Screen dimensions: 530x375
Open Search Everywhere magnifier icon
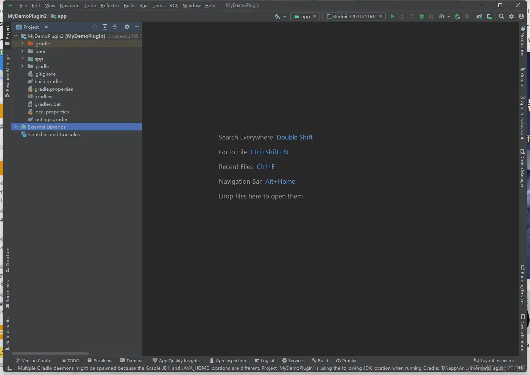click(502, 16)
